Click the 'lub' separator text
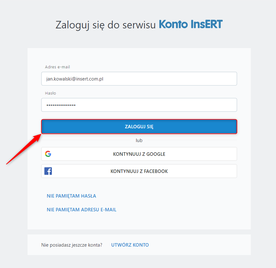 click(x=139, y=140)
